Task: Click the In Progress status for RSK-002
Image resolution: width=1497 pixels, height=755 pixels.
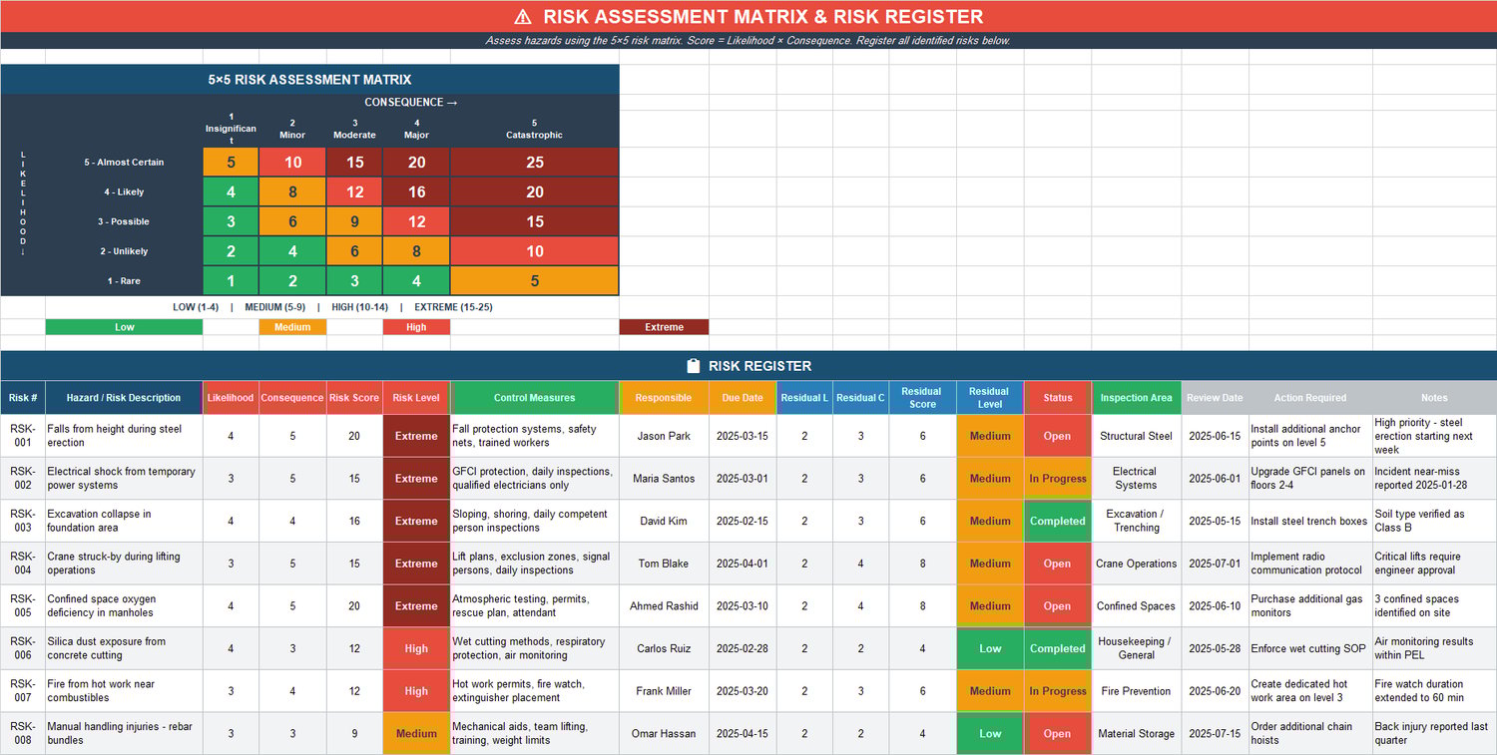Action: (1057, 478)
